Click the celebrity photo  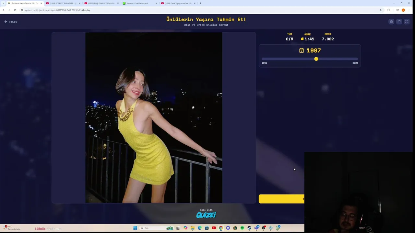click(154, 118)
